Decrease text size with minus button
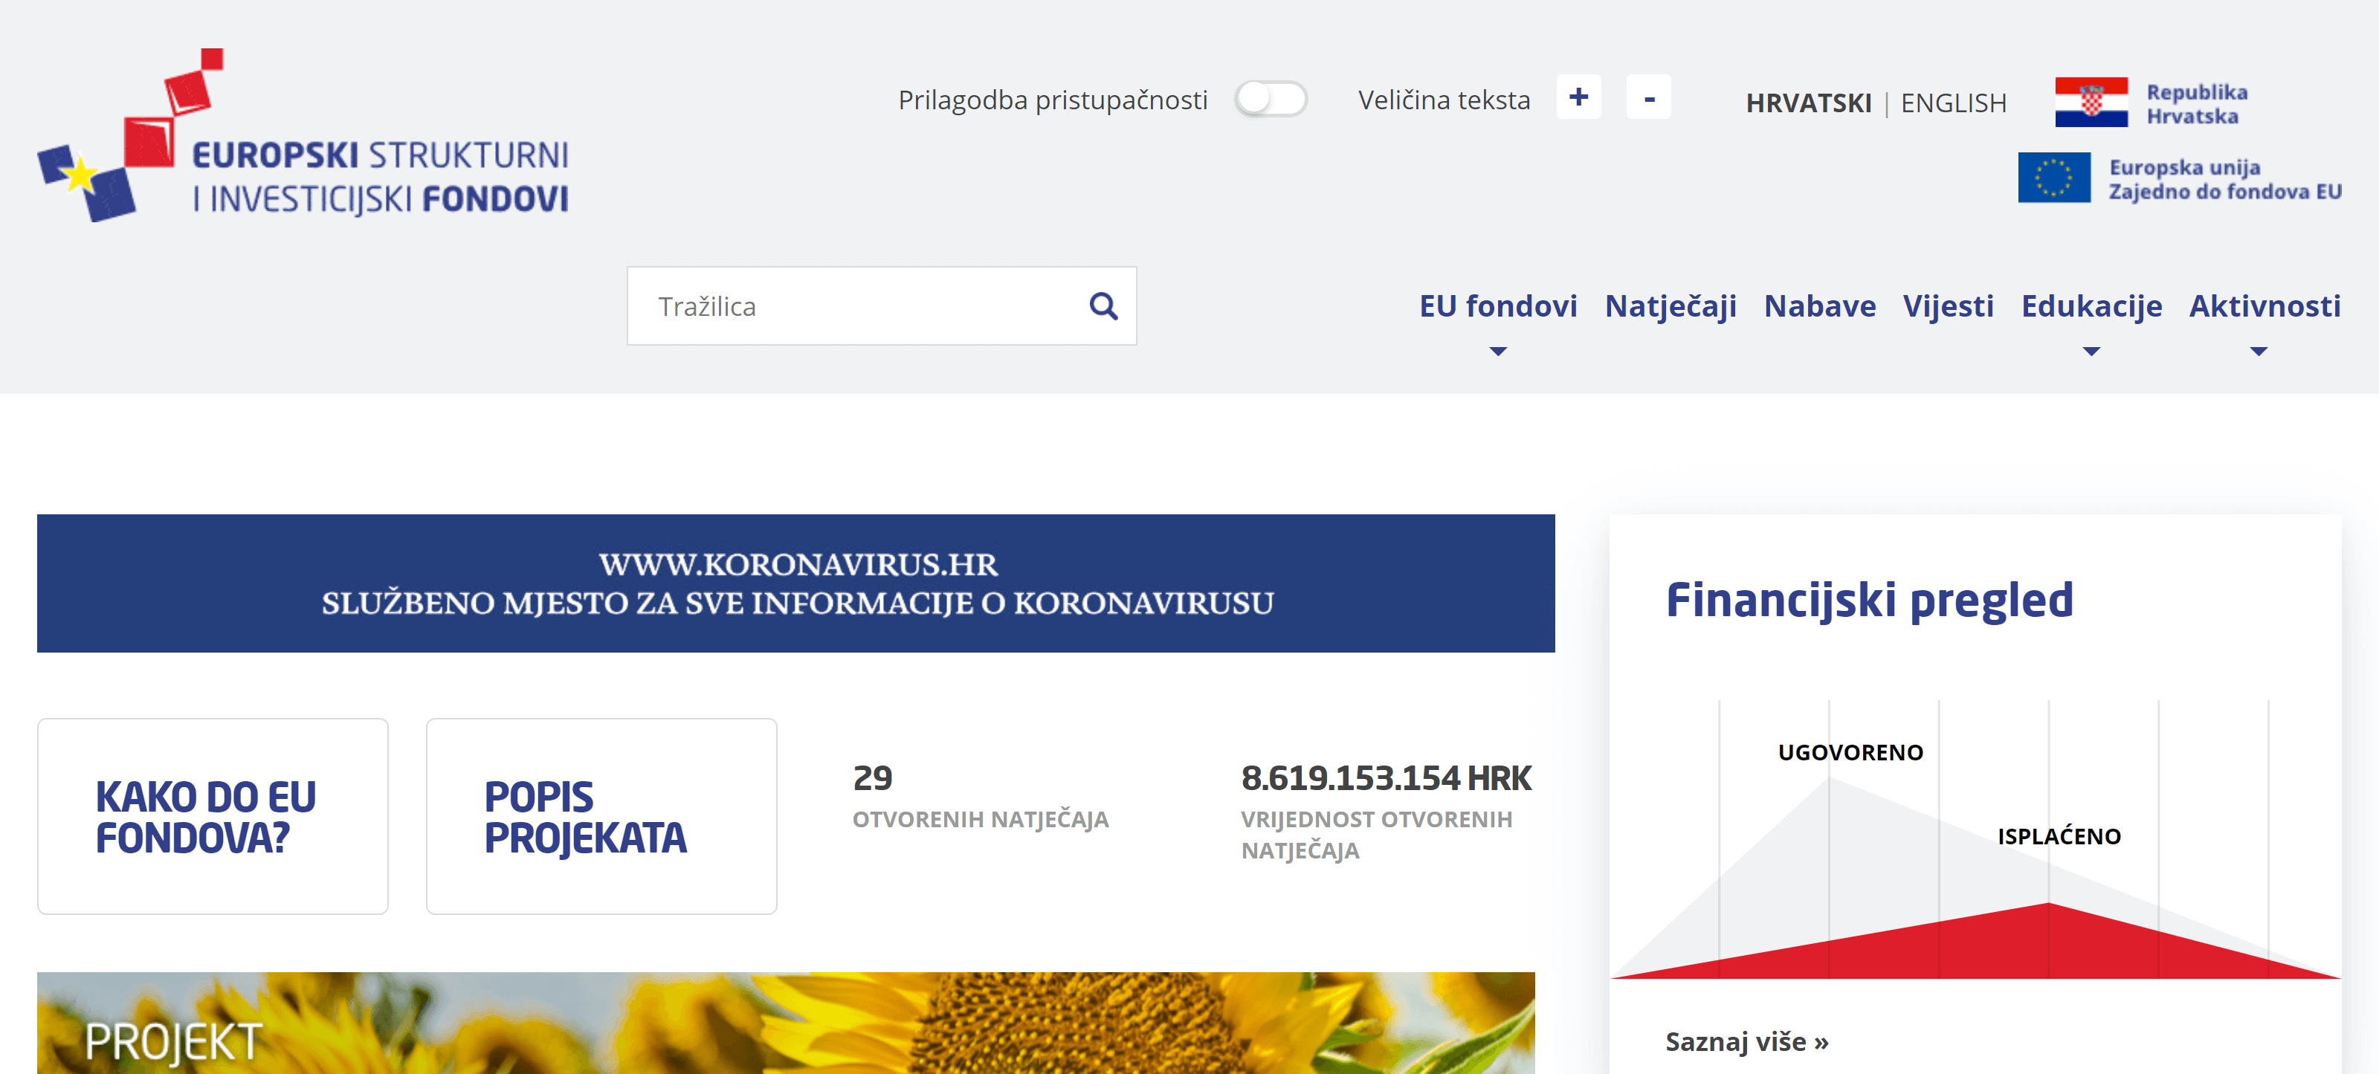 [x=1648, y=97]
